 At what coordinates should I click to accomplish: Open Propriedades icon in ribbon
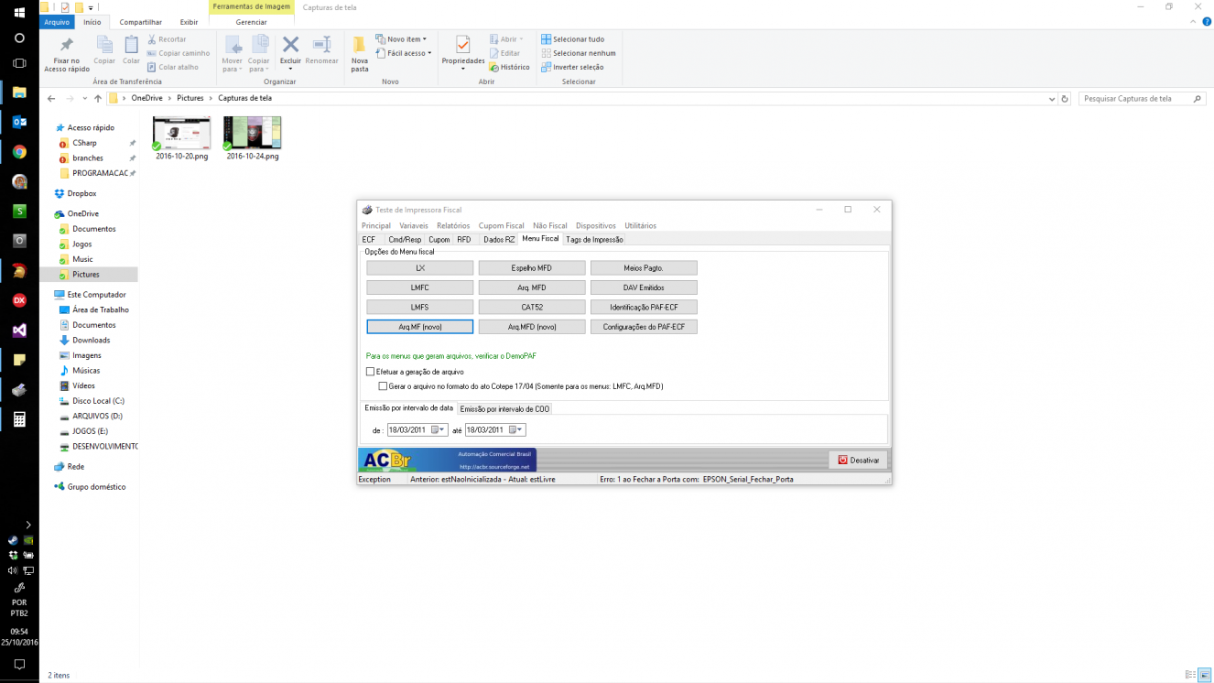click(x=462, y=45)
